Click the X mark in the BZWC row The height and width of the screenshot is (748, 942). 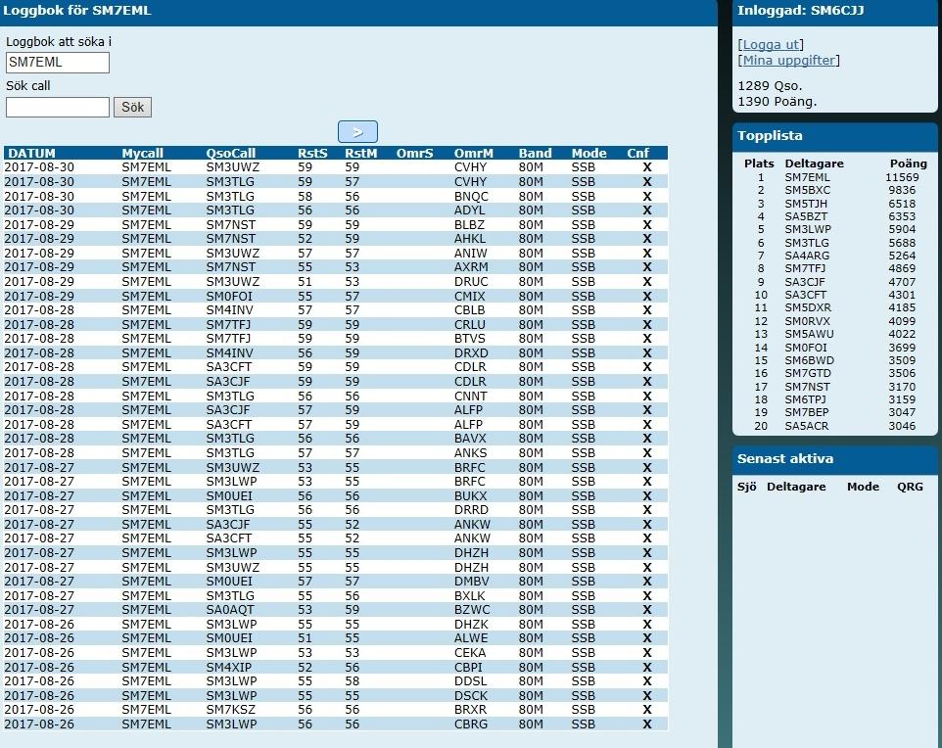[x=646, y=610]
